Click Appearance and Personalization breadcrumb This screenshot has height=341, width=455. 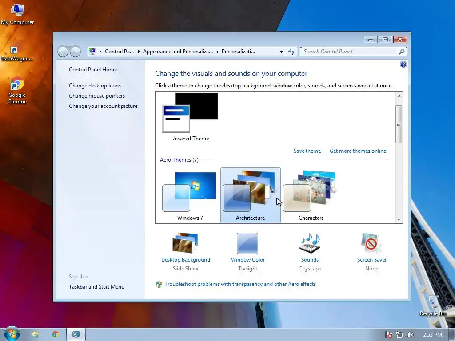[178, 52]
